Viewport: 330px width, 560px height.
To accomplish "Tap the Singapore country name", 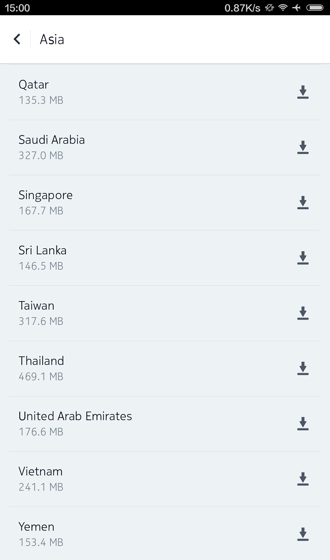I will click(x=46, y=195).
